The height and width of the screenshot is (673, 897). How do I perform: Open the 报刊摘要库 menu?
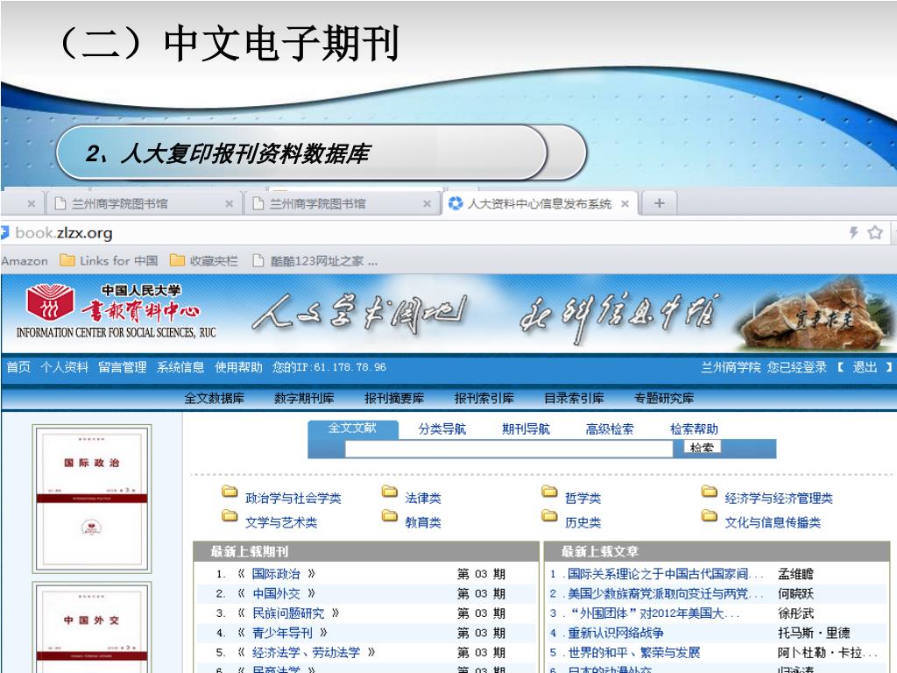click(x=394, y=399)
